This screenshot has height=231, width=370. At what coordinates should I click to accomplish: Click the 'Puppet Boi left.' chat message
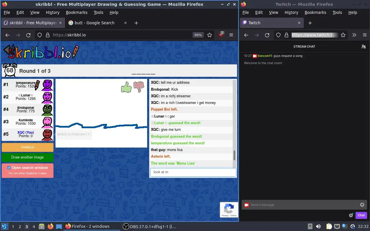[164, 109]
